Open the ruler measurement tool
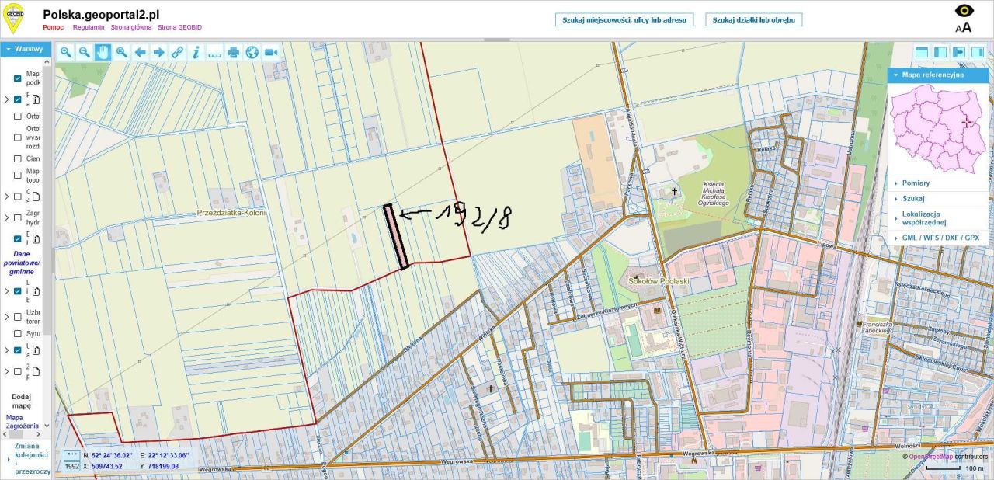Viewport: 994px width, 480px height. click(x=215, y=52)
